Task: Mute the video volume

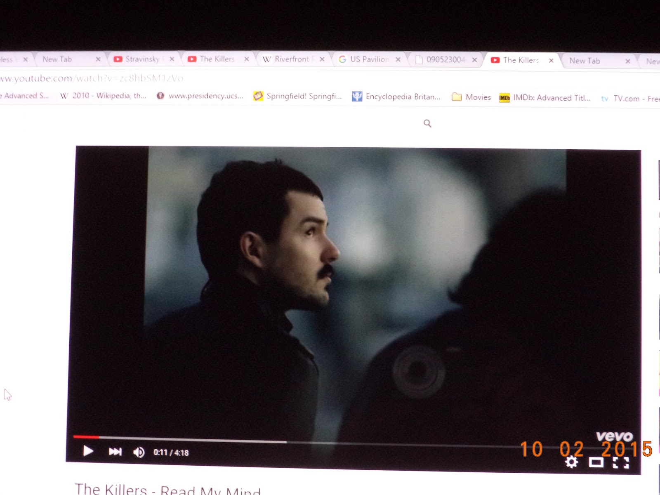Action: coord(139,453)
